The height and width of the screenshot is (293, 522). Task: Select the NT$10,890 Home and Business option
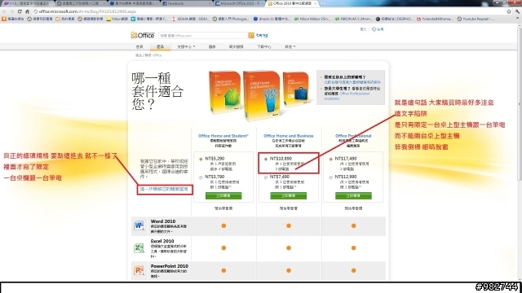pyautogui.click(x=266, y=160)
